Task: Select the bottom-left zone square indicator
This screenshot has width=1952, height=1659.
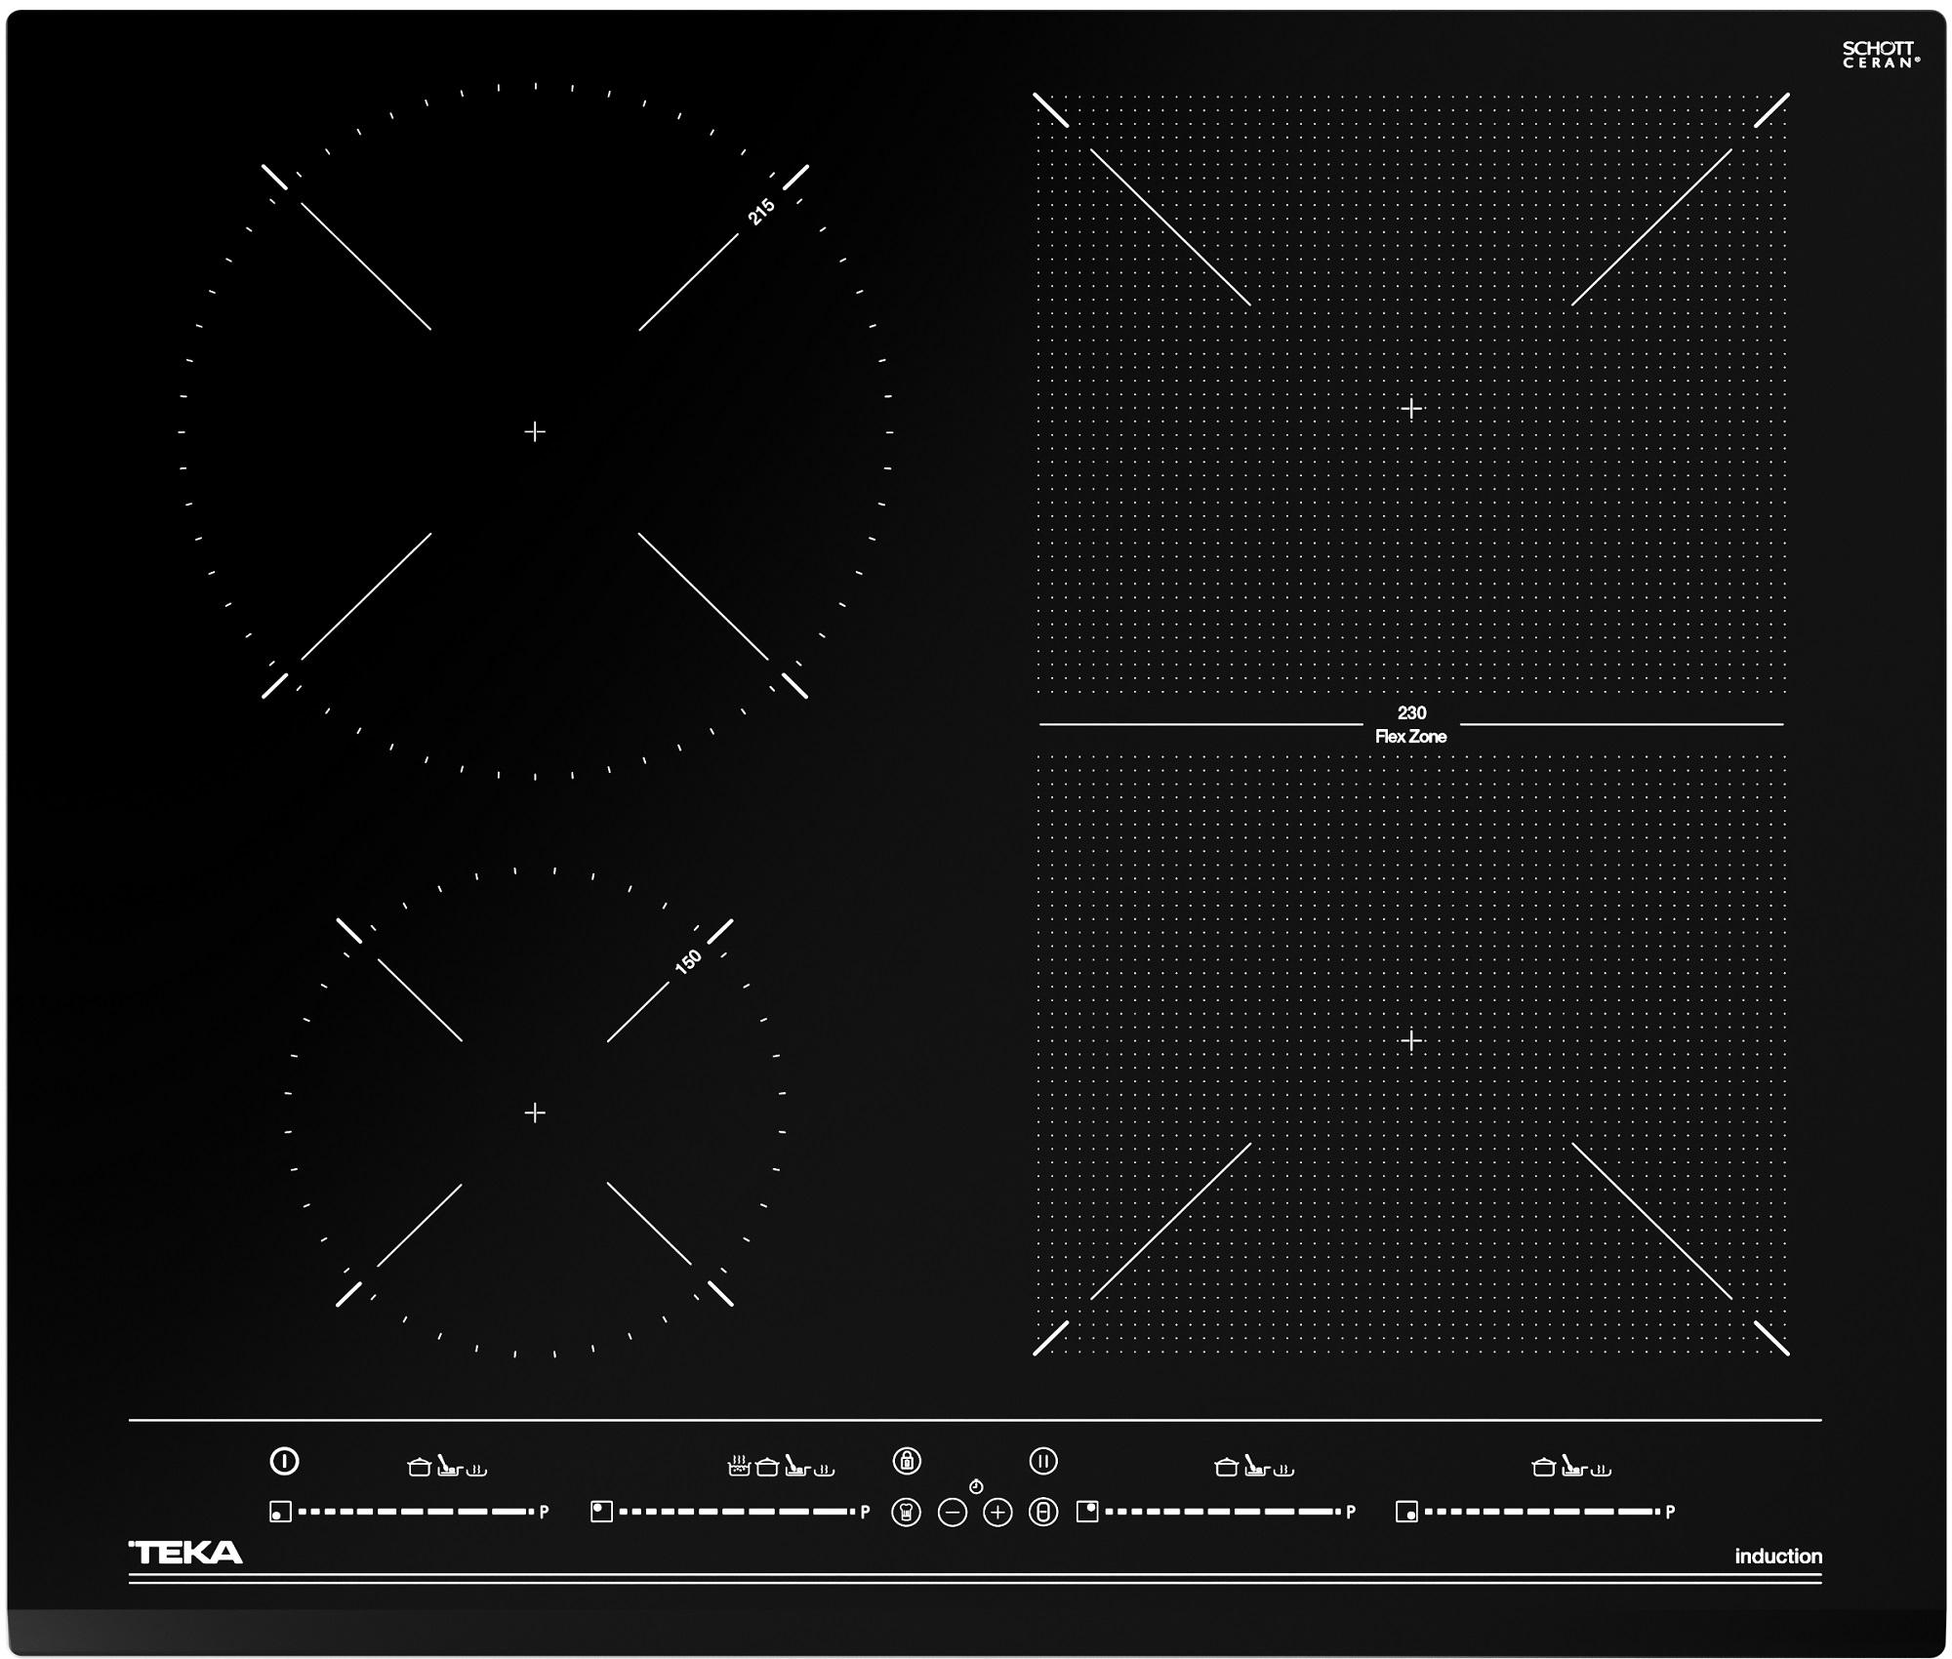Action: 280,1513
